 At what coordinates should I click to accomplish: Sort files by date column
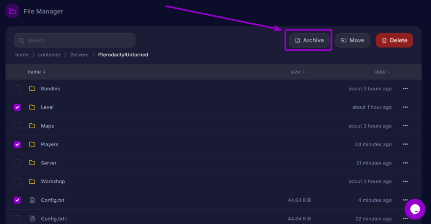[383, 72]
